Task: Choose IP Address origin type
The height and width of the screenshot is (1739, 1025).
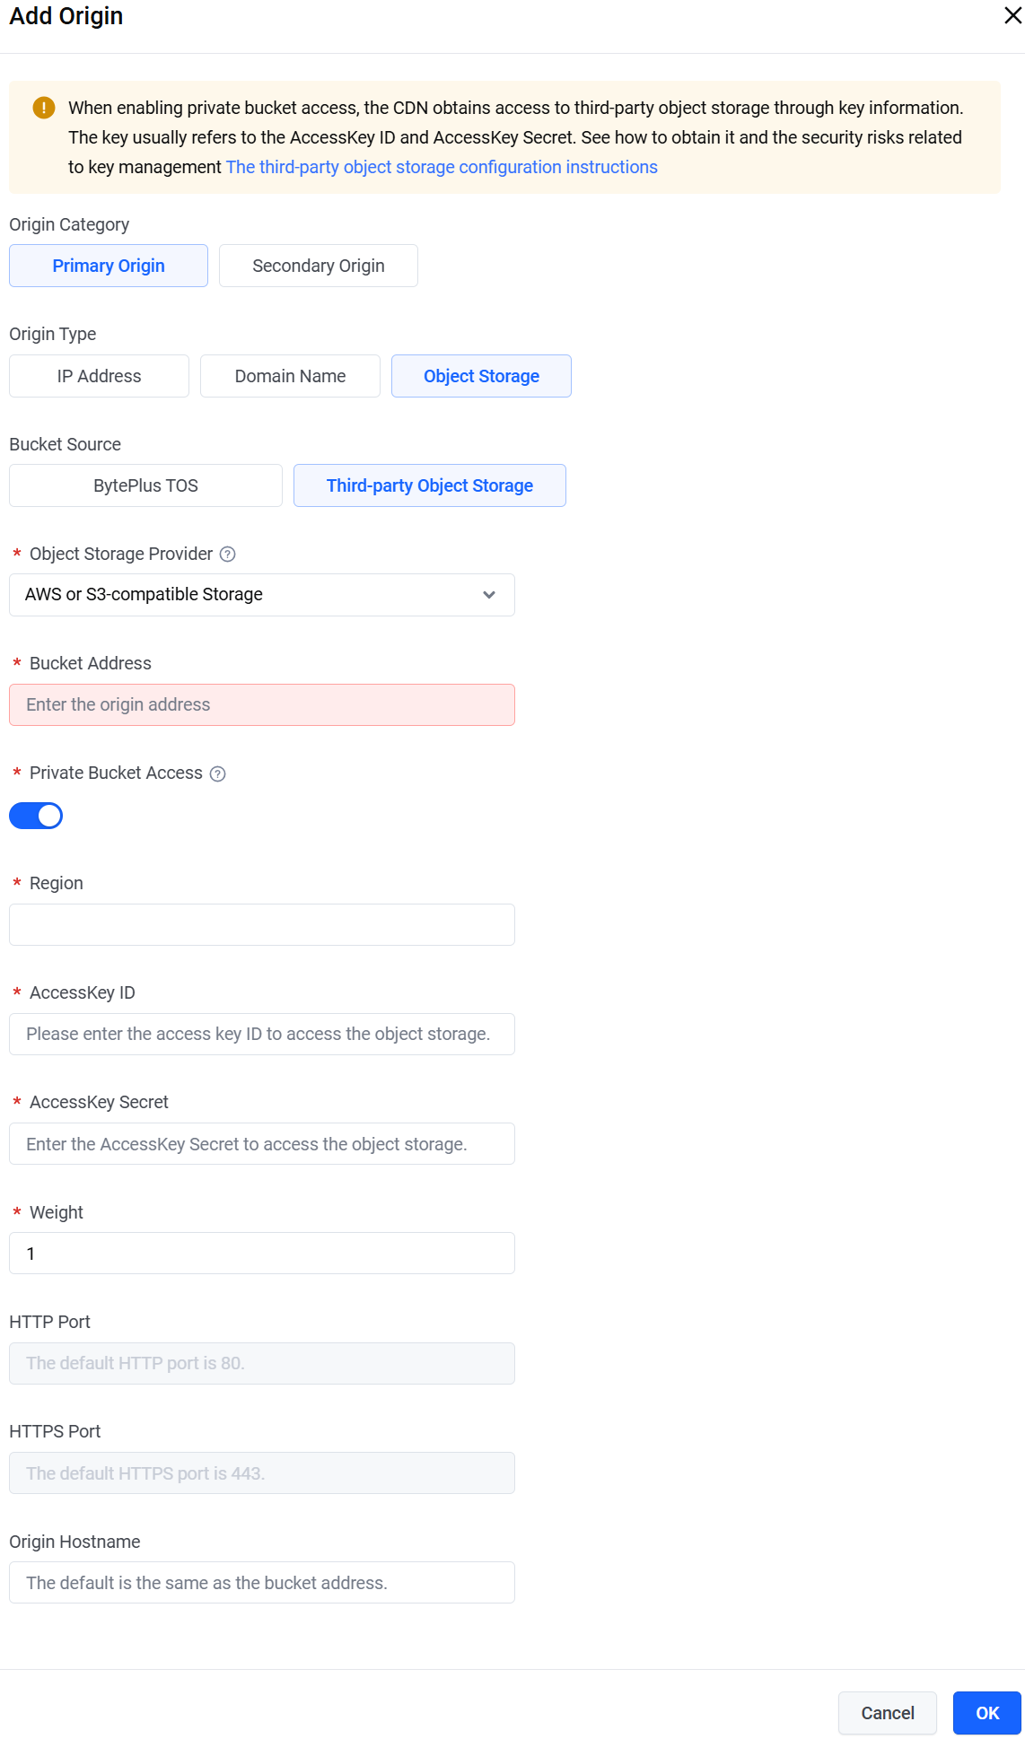Action: click(99, 376)
